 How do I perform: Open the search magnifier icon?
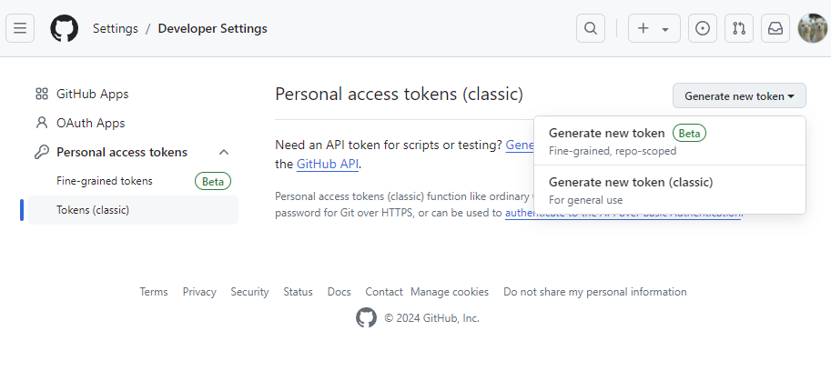point(591,28)
